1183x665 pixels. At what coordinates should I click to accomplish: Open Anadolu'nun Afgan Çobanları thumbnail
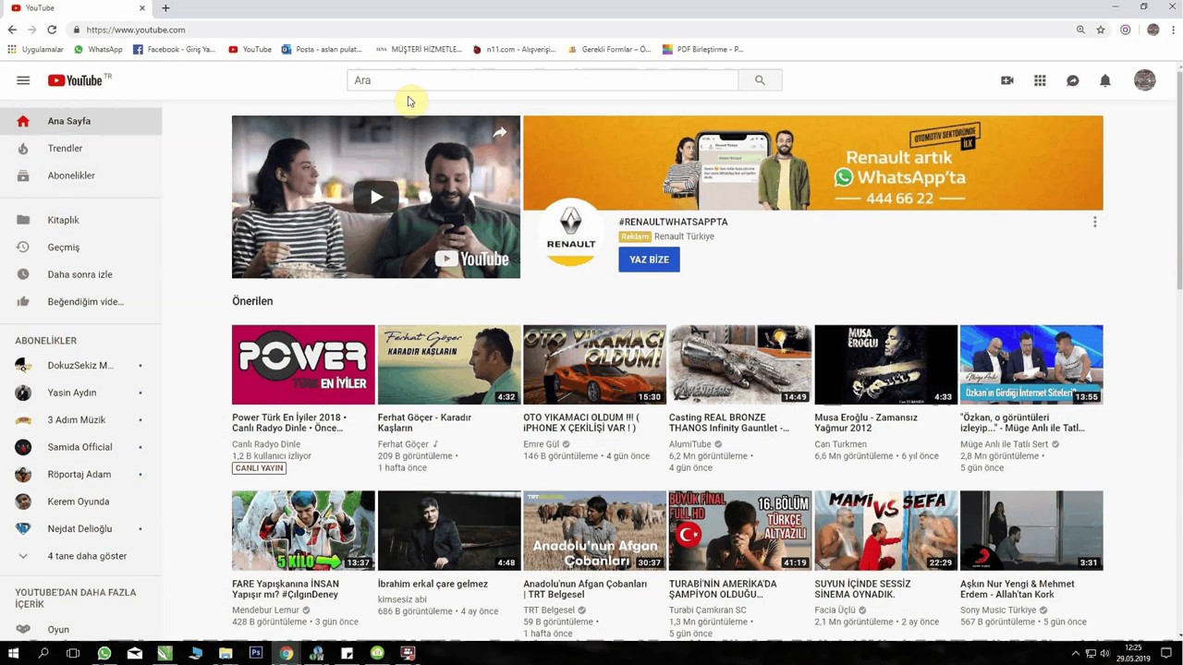tap(594, 531)
